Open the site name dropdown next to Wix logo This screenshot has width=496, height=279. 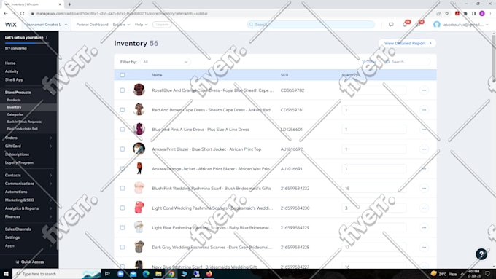click(x=46, y=25)
